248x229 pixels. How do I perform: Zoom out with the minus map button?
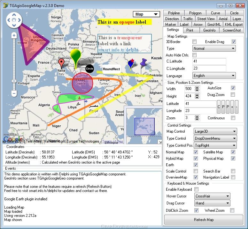pos(14,93)
